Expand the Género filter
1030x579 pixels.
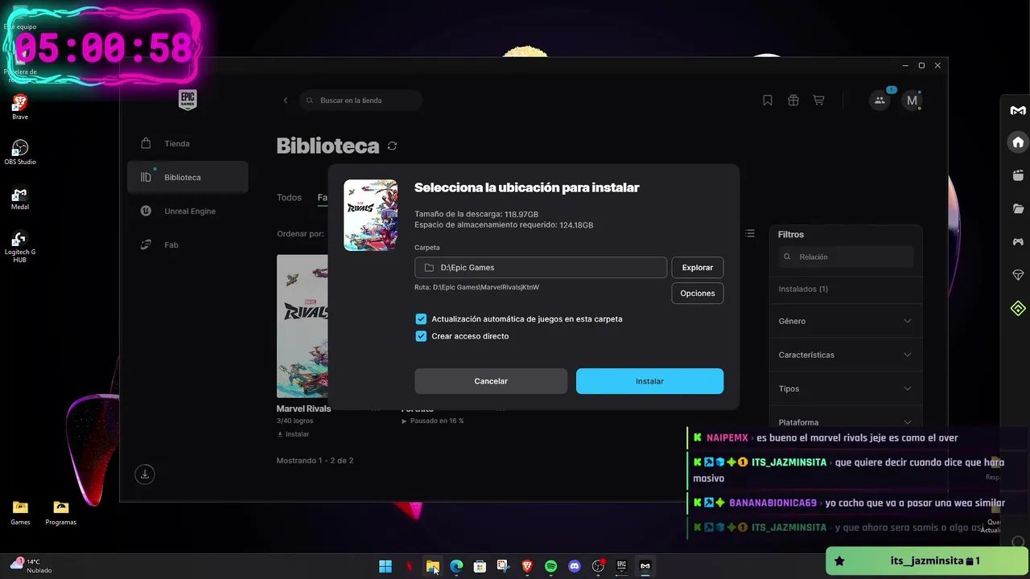pos(845,321)
